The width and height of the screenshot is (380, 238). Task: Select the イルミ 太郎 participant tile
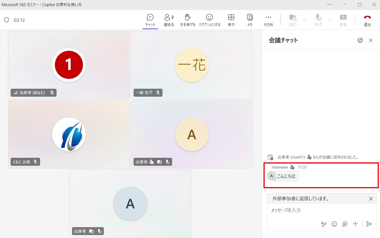pyautogui.click(x=69, y=134)
